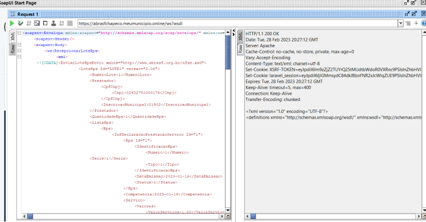Click down arrow of request vertical scrollbar

coord(228,210)
